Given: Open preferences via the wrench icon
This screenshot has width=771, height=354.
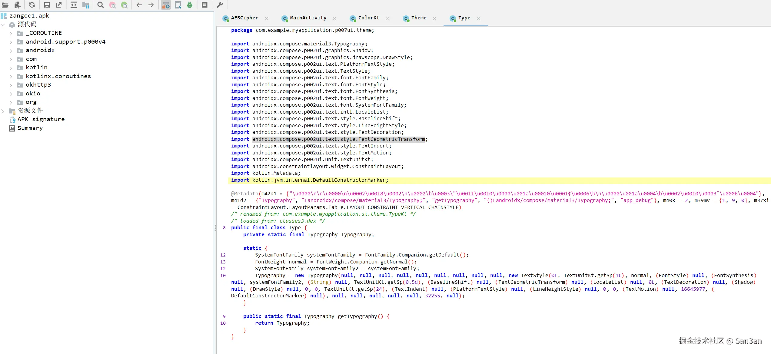Looking at the screenshot, I should tap(220, 5).
